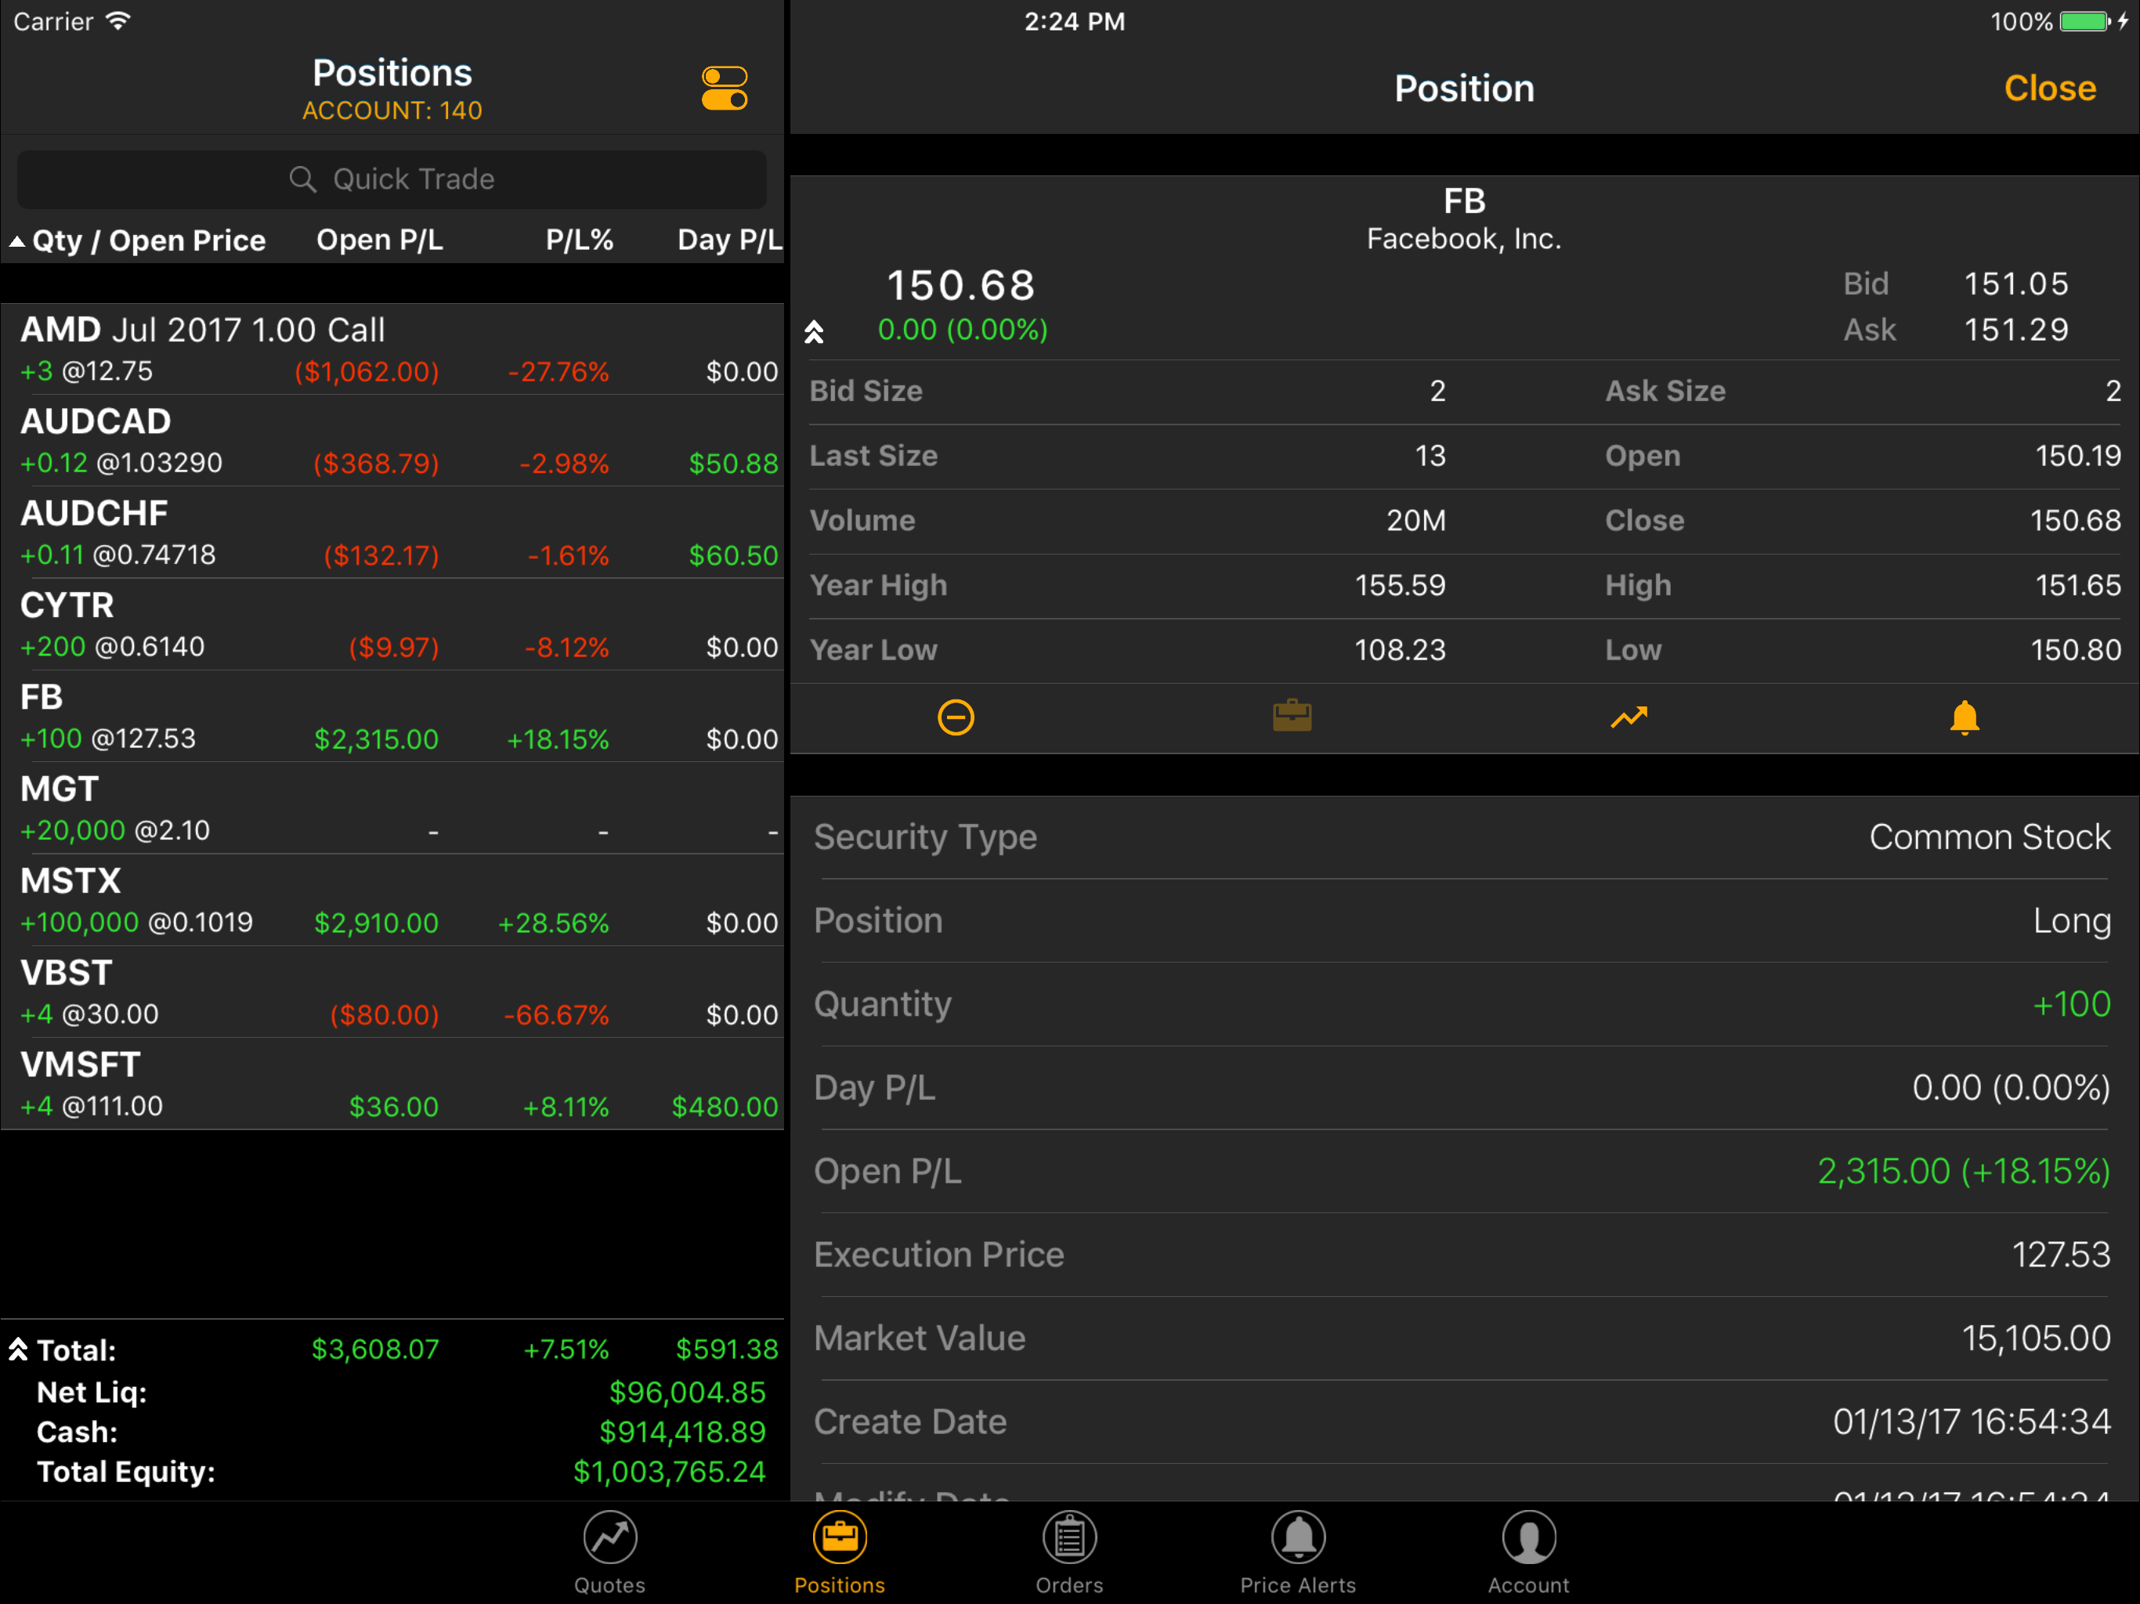
Task: Tap the Wi-Fi status icon
Action: point(118,21)
